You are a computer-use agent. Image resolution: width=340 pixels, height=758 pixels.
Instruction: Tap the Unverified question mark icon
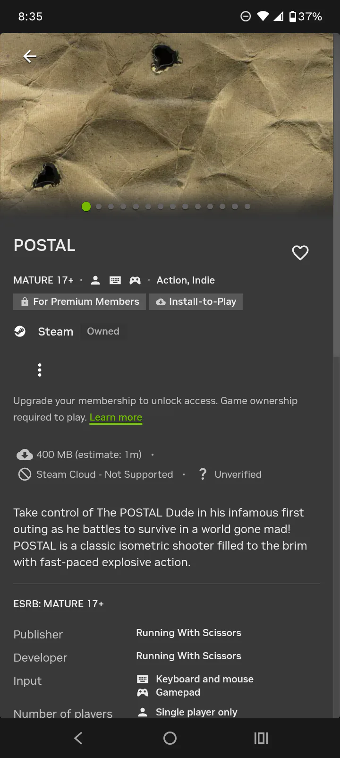[x=203, y=474]
